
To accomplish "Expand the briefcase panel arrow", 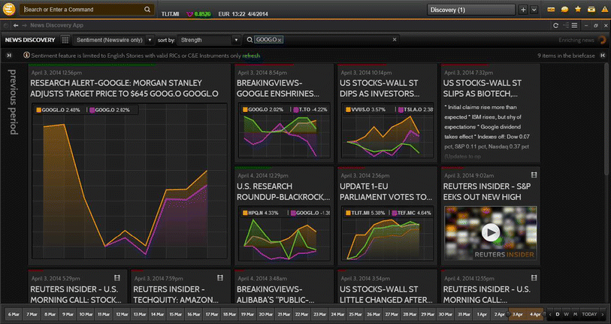I will [603, 56].
